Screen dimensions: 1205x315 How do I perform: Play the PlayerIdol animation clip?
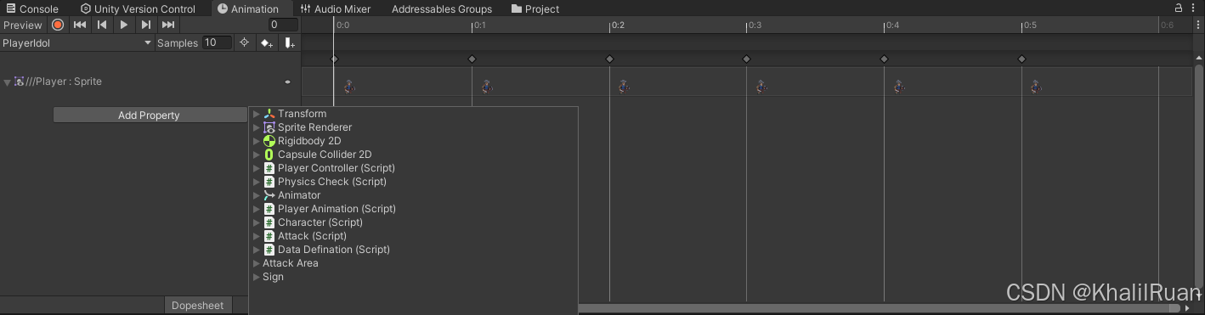click(124, 25)
